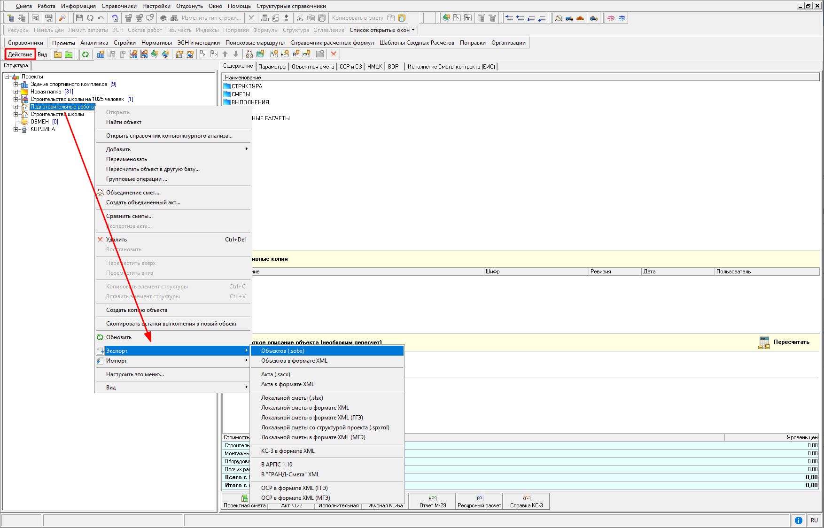This screenshot has height=528, width=824.
Task: Click the Справка КС-3 button
Action: pyautogui.click(x=526, y=502)
